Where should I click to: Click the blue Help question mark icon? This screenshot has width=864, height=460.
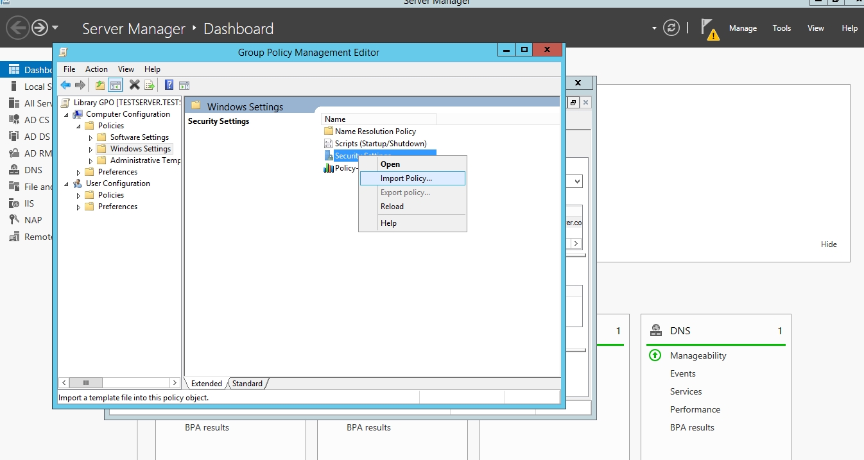(x=169, y=85)
